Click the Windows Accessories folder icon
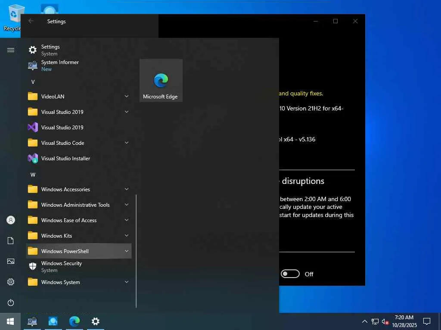The width and height of the screenshot is (441, 330). (x=33, y=189)
